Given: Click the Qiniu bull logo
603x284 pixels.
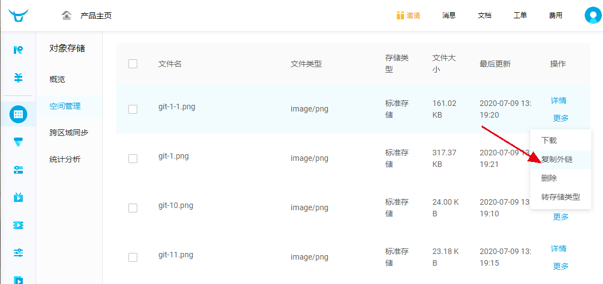Looking at the screenshot, I should 18,16.
